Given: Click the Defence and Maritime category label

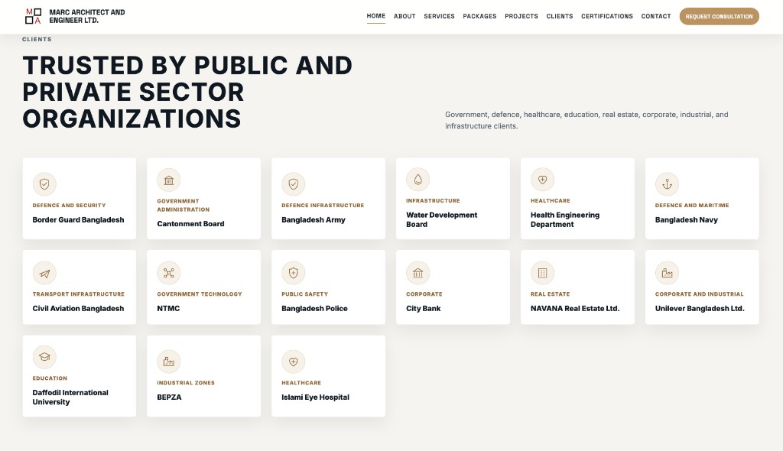Looking at the screenshot, I should click(692, 206).
